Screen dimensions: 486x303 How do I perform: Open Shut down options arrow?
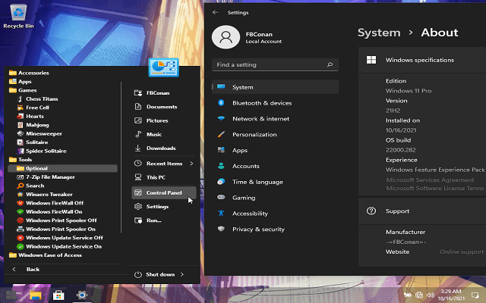[182, 274]
